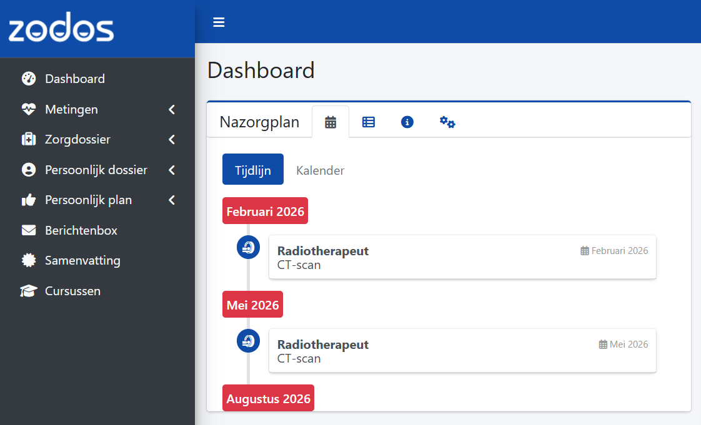Click the hamburger menu toggle icon
Screen dimensions: 701x425
pyautogui.click(x=219, y=22)
